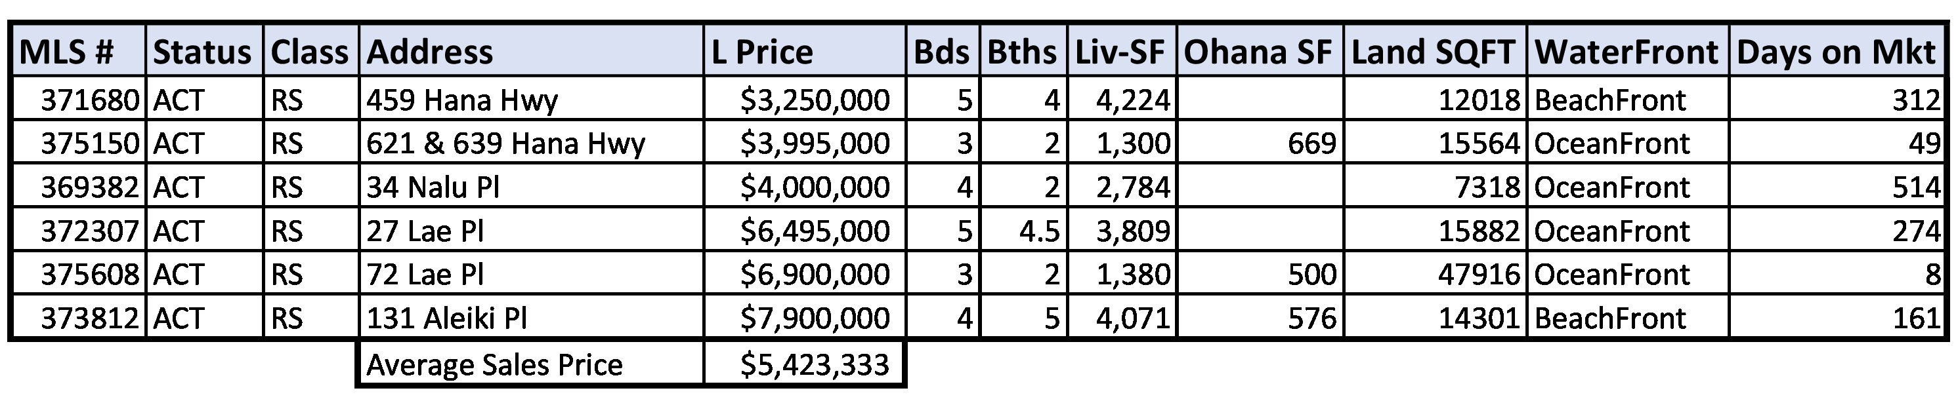Select the $7,900,000 price cell
This screenshot has width=1958, height=401.
click(815, 318)
